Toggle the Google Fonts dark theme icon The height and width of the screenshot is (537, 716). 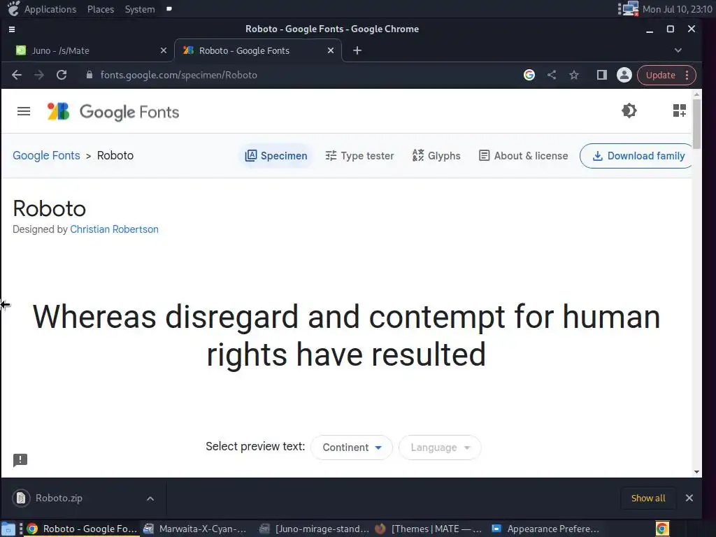click(629, 110)
